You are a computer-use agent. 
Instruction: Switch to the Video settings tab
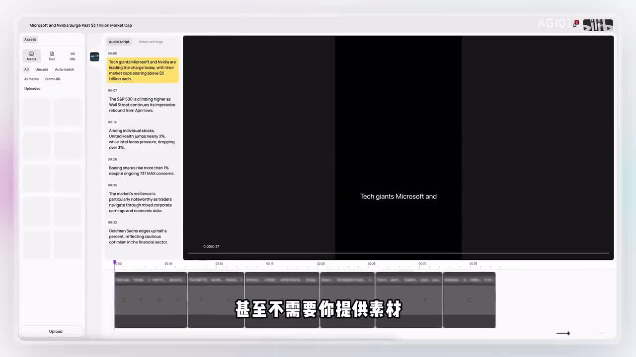coord(151,42)
